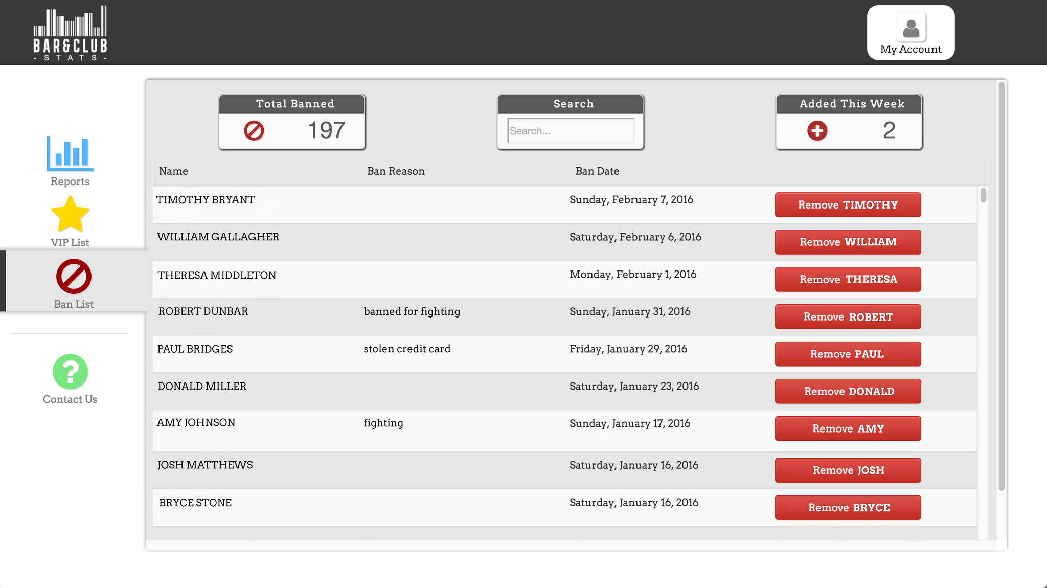The width and height of the screenshot is (1047, 588).
Task: Focus the Search input field
Action: (x=571, y=131)
